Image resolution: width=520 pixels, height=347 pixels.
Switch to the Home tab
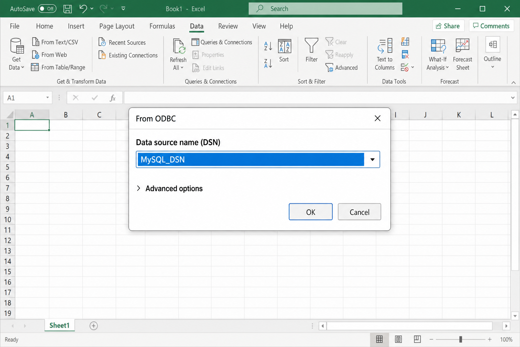tap(44, 26)
